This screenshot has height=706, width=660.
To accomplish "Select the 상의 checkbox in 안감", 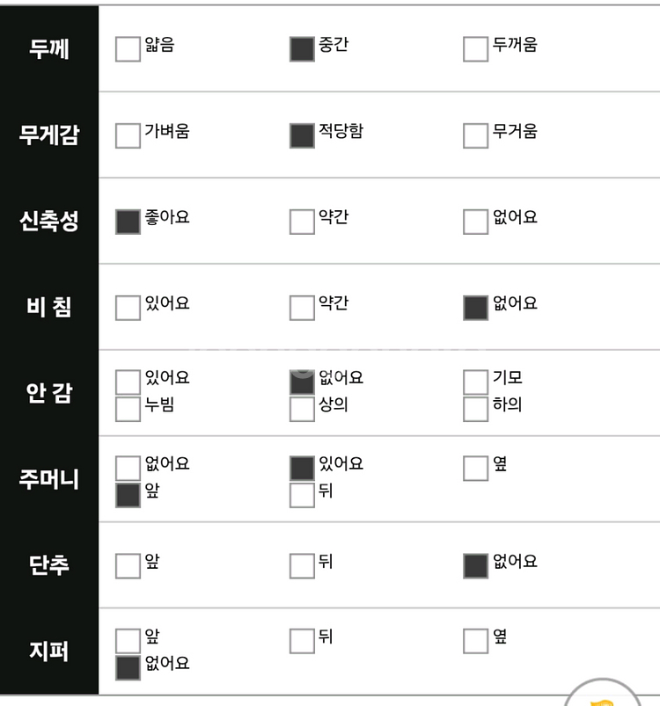I will click(302, 409).
